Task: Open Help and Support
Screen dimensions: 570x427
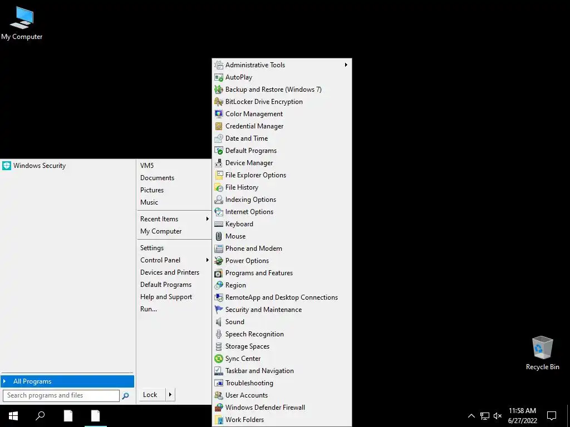Action: (166, 297)
